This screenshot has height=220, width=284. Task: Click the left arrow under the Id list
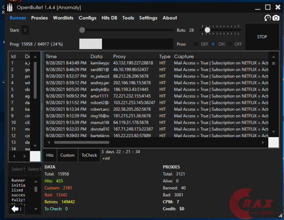13,156
